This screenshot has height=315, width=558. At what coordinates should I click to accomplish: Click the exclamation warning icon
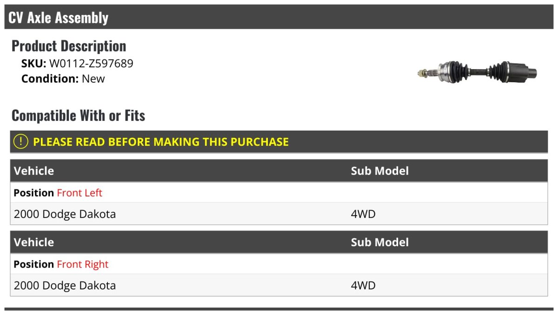(x=20, y=142)
